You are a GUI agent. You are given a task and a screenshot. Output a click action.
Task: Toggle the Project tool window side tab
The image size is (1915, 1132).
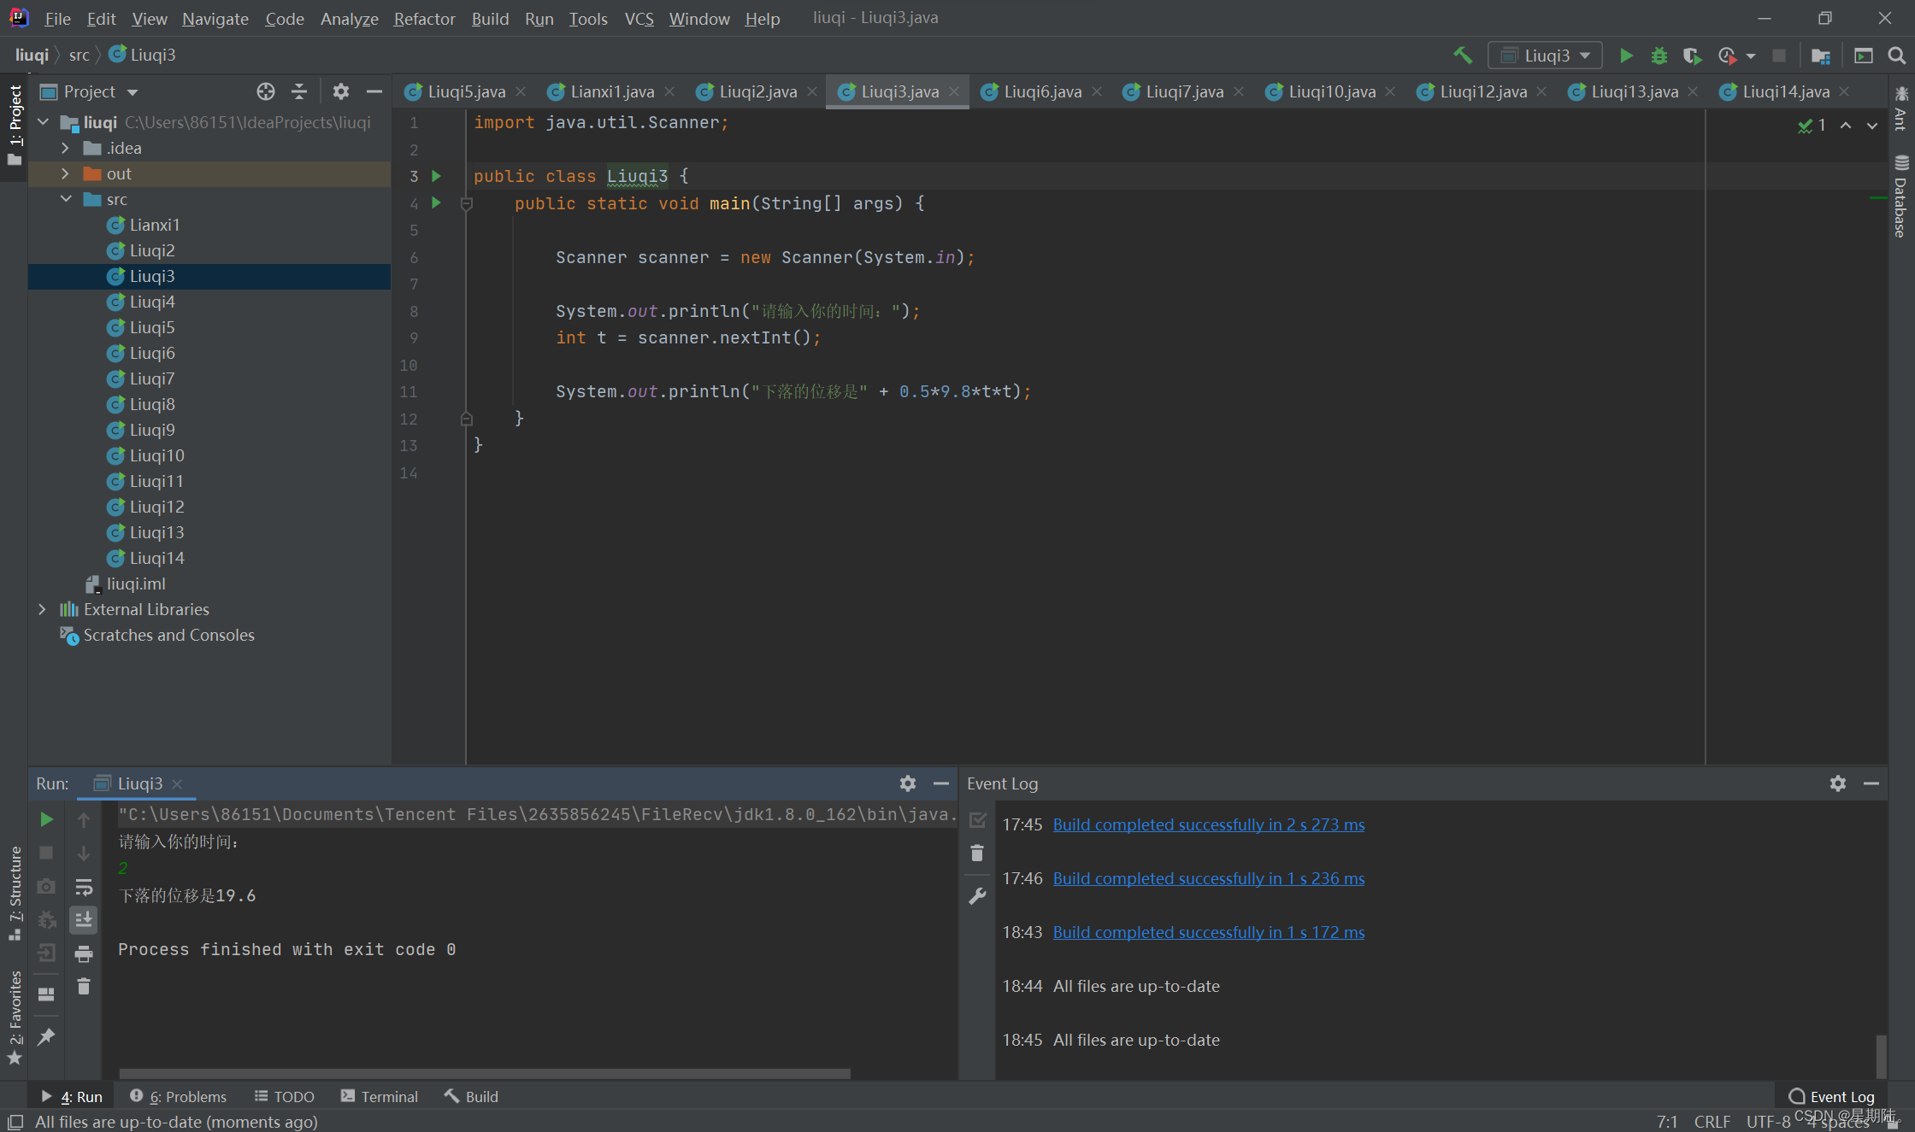tap(15, 126)
